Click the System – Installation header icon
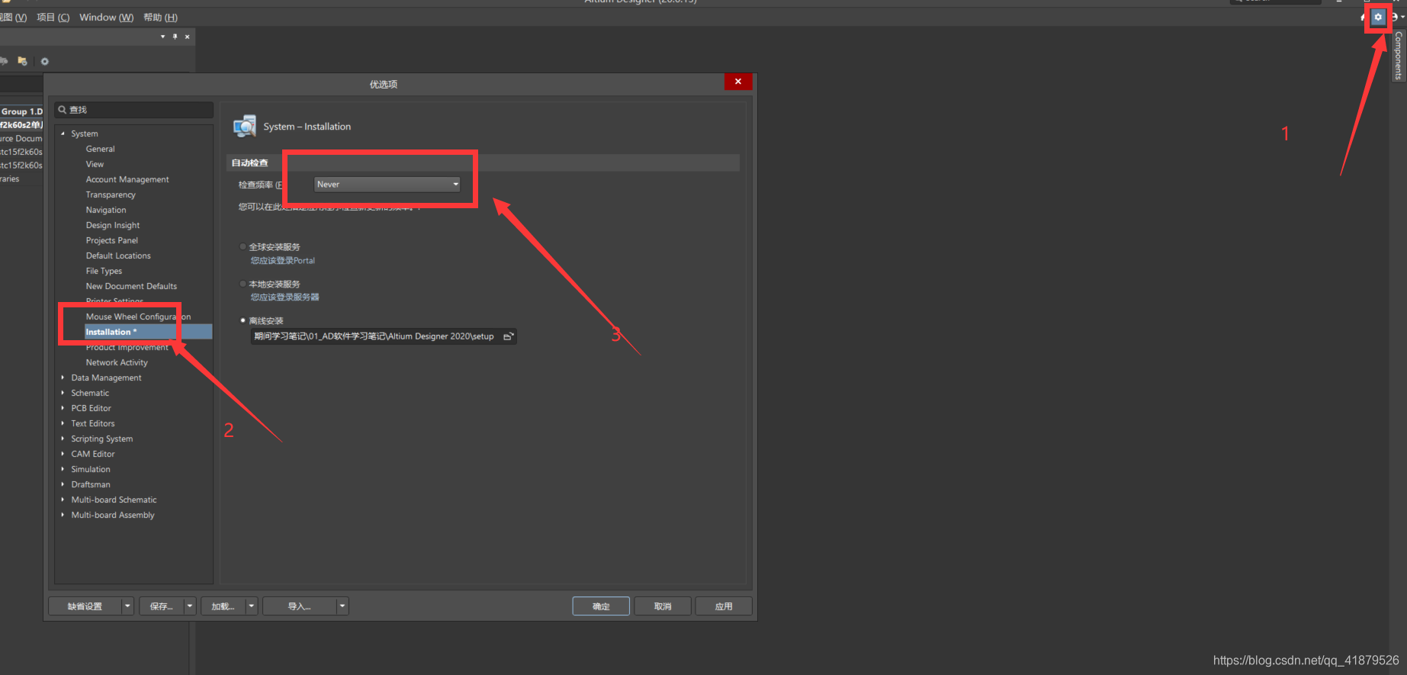The height and width of the screenshot is (675, 1407). click(245, 126)
